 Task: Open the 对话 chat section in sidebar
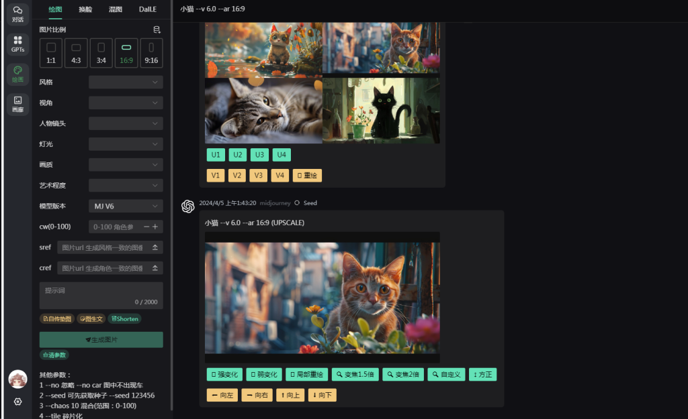17,14
